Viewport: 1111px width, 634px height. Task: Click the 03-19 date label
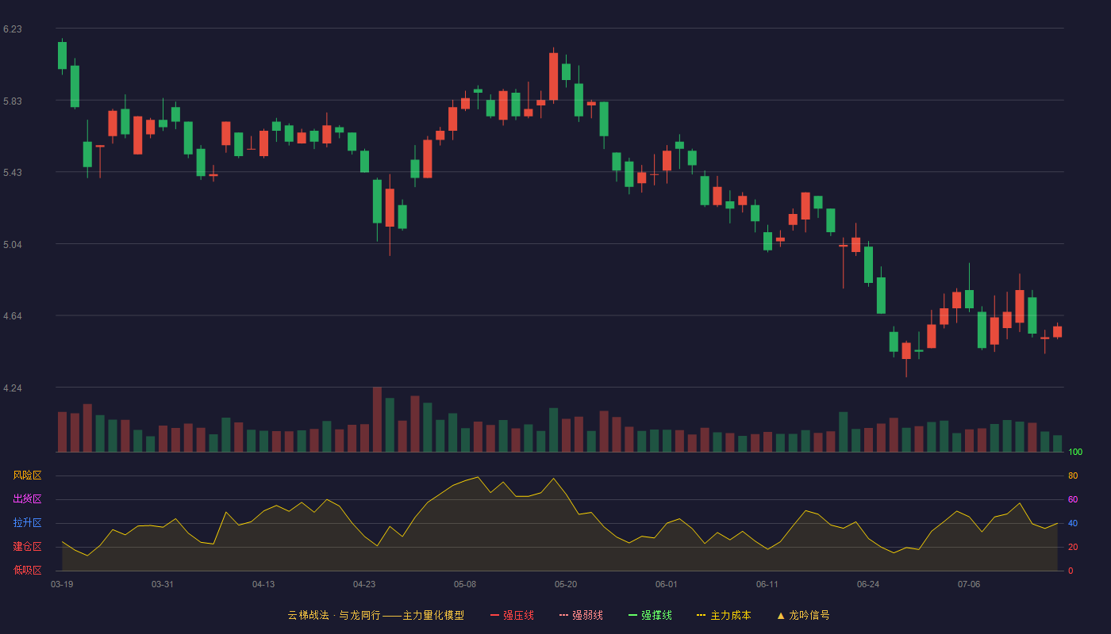click(62, 584)
